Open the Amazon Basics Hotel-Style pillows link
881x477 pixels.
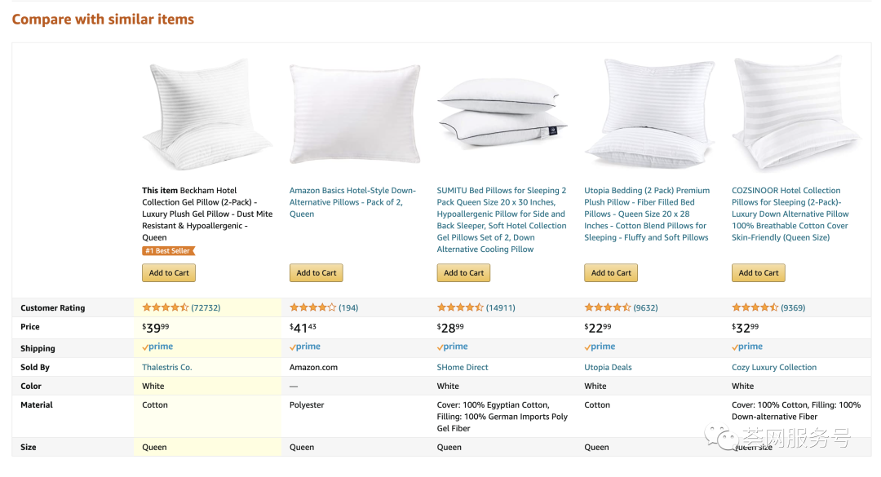pyautogui.click(x=352, y=202)
